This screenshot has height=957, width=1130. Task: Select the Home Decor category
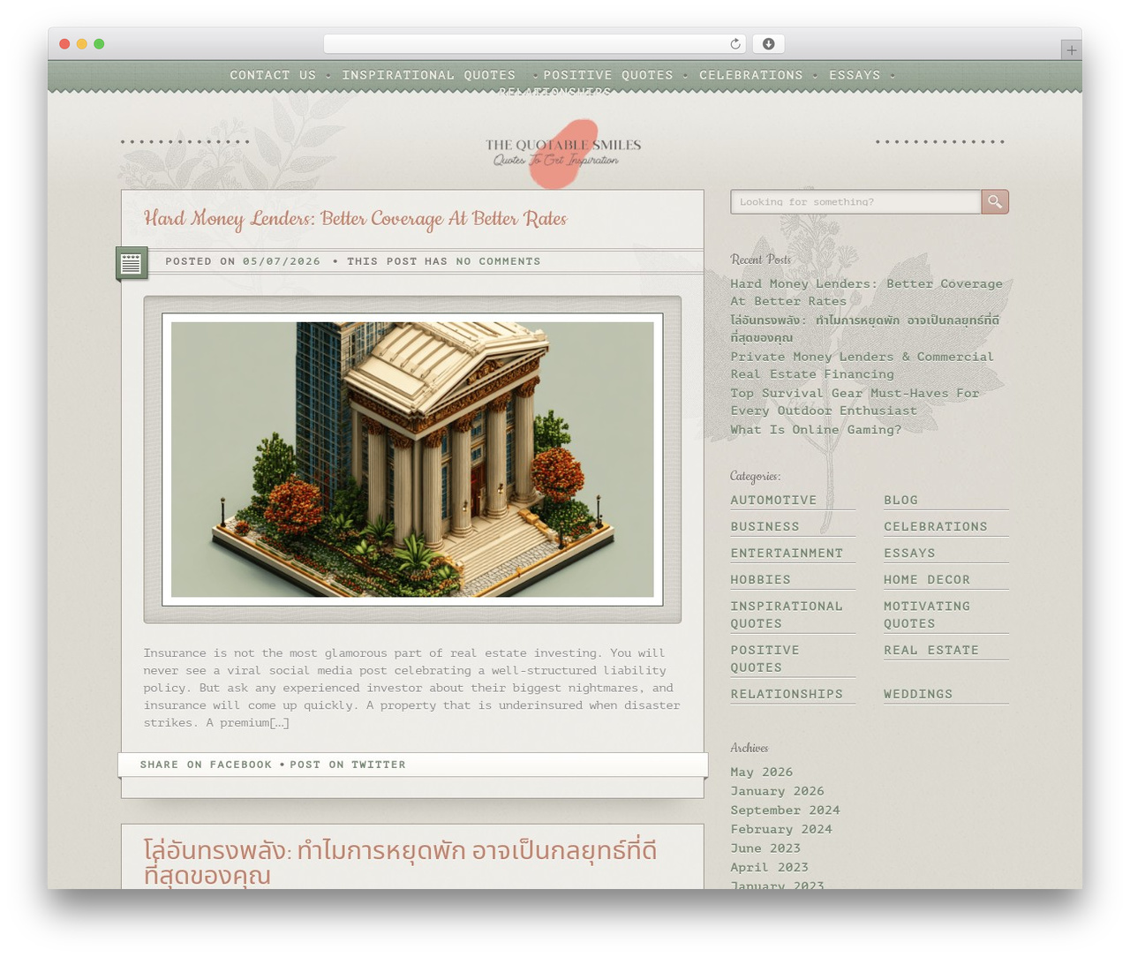927,579
